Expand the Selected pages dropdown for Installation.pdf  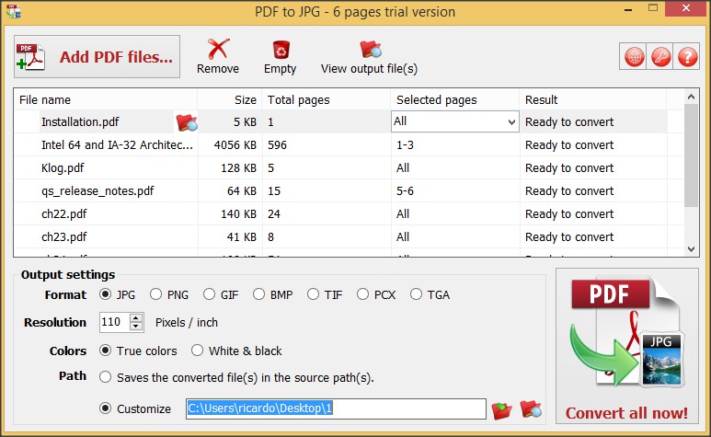[511, 122]
